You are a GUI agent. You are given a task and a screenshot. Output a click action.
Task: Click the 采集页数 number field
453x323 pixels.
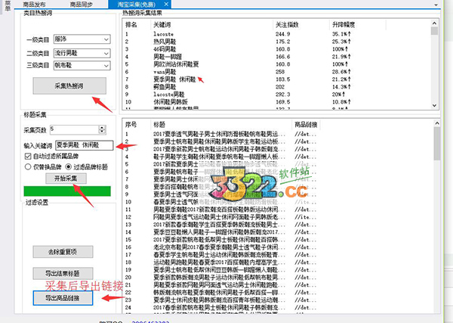pos(72,129)
